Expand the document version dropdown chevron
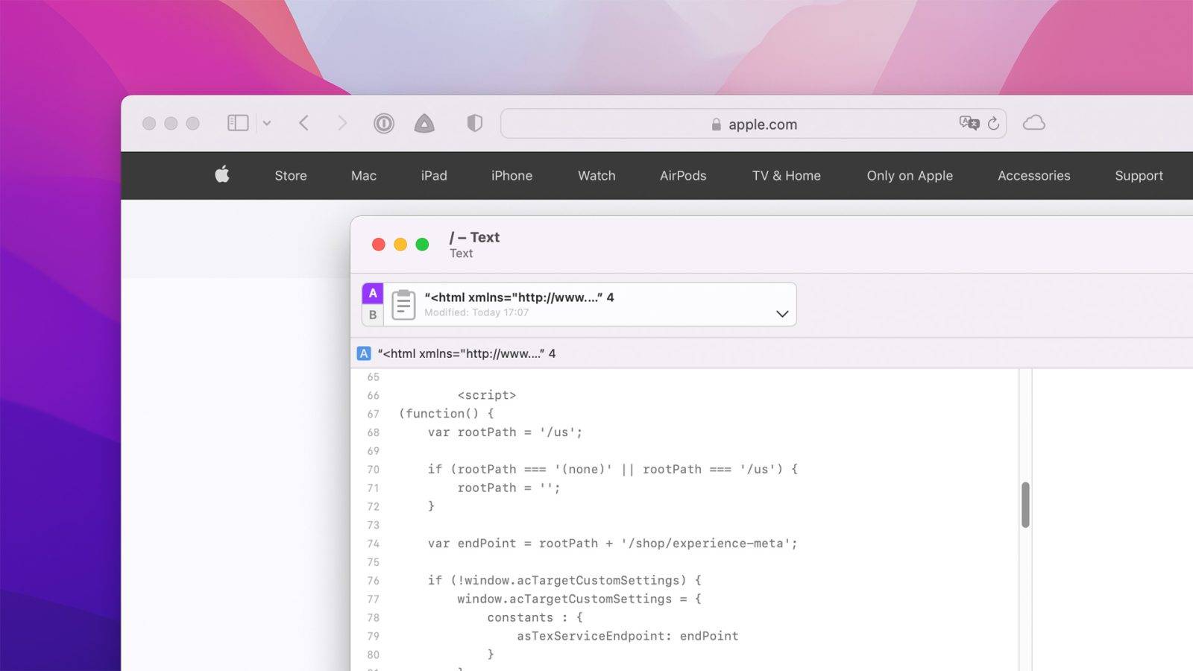The width and height of the screenshot is (1193, 671). coord(781,314)
